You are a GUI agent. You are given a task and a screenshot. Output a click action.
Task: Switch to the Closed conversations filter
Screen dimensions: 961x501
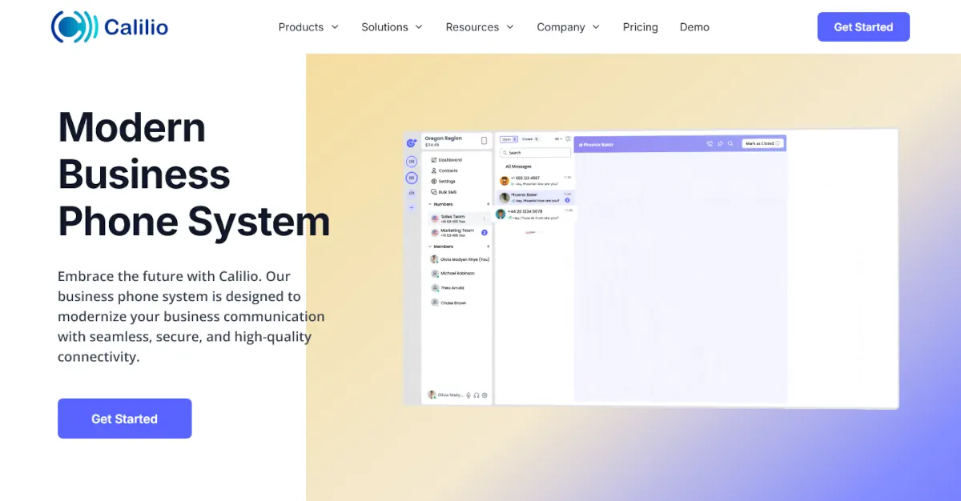tap(530, 139)
